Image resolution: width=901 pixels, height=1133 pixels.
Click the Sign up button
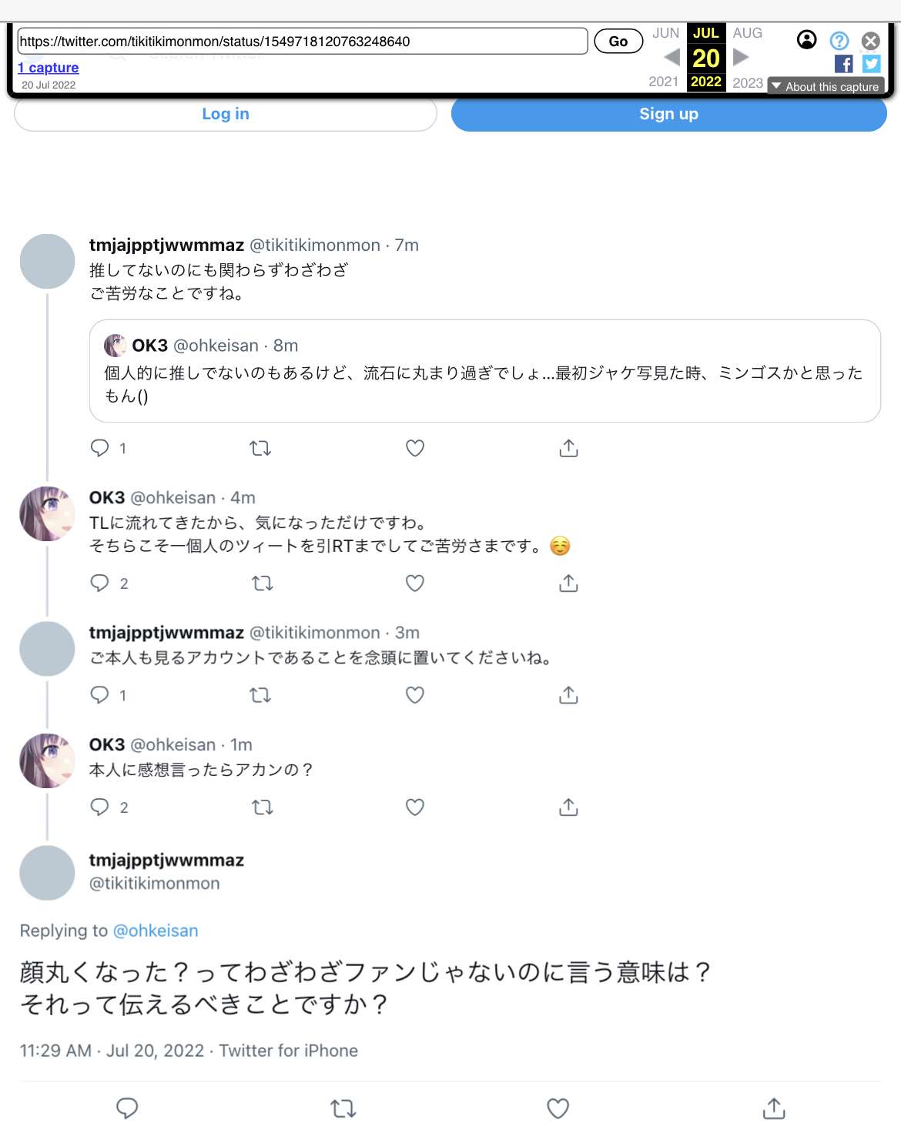(668, 114)
